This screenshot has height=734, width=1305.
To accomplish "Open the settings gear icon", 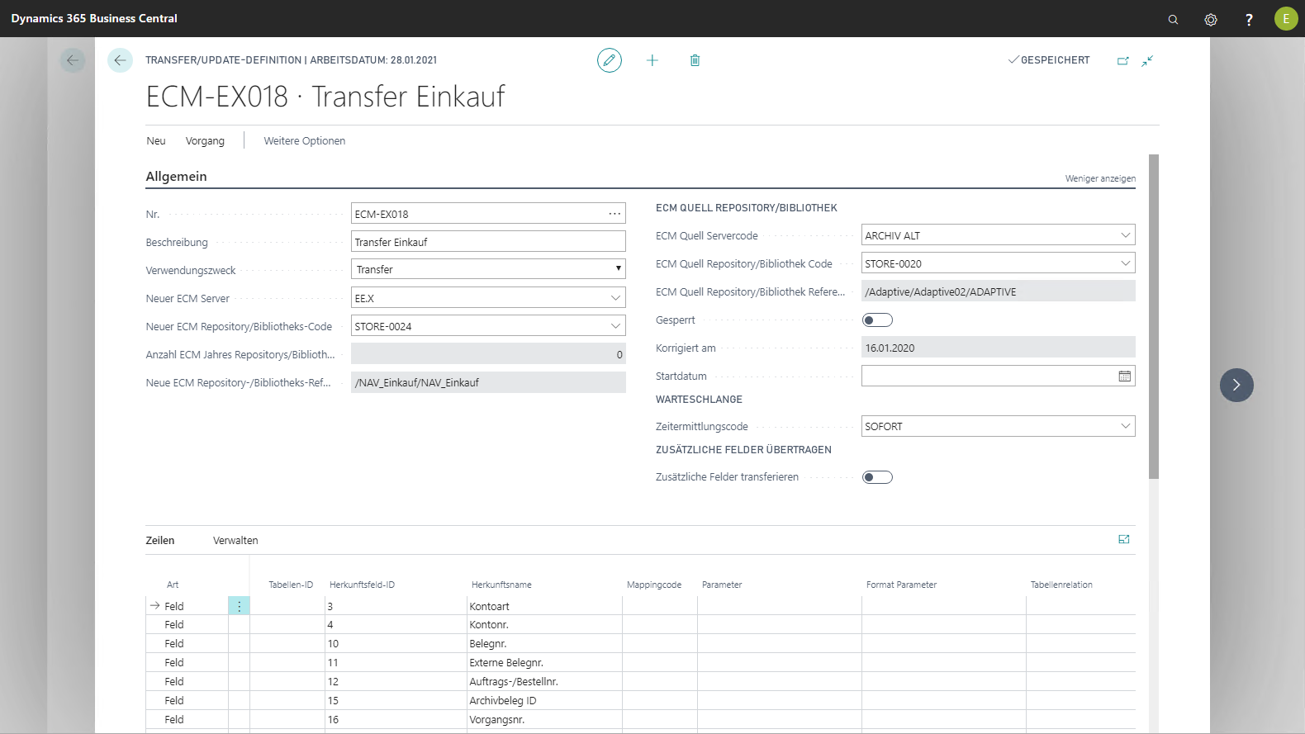I will click(x=1211, y=19).
